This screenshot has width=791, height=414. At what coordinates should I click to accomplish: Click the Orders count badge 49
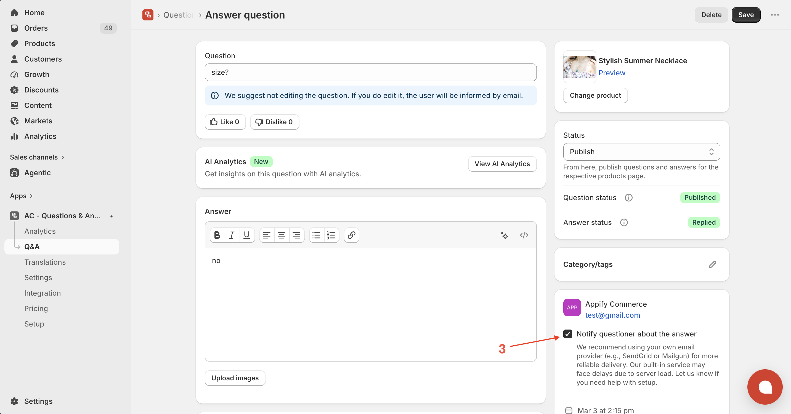(x=108, y=28)
